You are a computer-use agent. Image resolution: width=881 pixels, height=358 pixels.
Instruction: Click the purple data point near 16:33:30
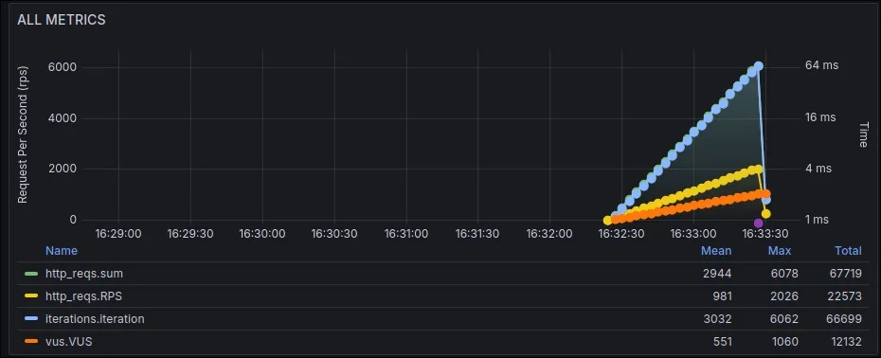click(759, 224)
